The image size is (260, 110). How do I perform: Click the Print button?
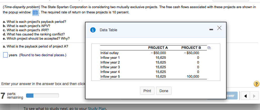point(147,91)
